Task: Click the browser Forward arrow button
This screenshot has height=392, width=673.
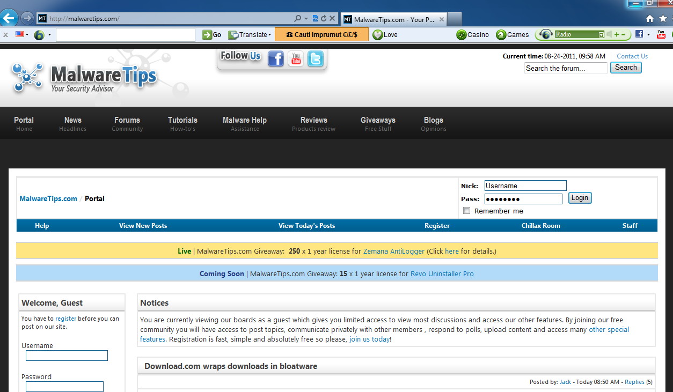Action: coord(27,18)
